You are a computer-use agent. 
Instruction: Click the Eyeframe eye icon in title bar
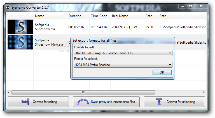tap(8, 8)
